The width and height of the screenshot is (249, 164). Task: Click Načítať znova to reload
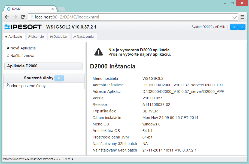[x=22, y=56]
